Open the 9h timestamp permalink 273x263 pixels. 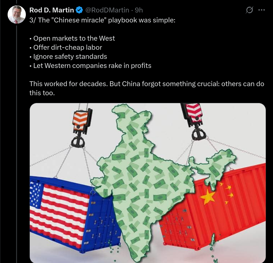pyautogui.click(x=139, y=10)
